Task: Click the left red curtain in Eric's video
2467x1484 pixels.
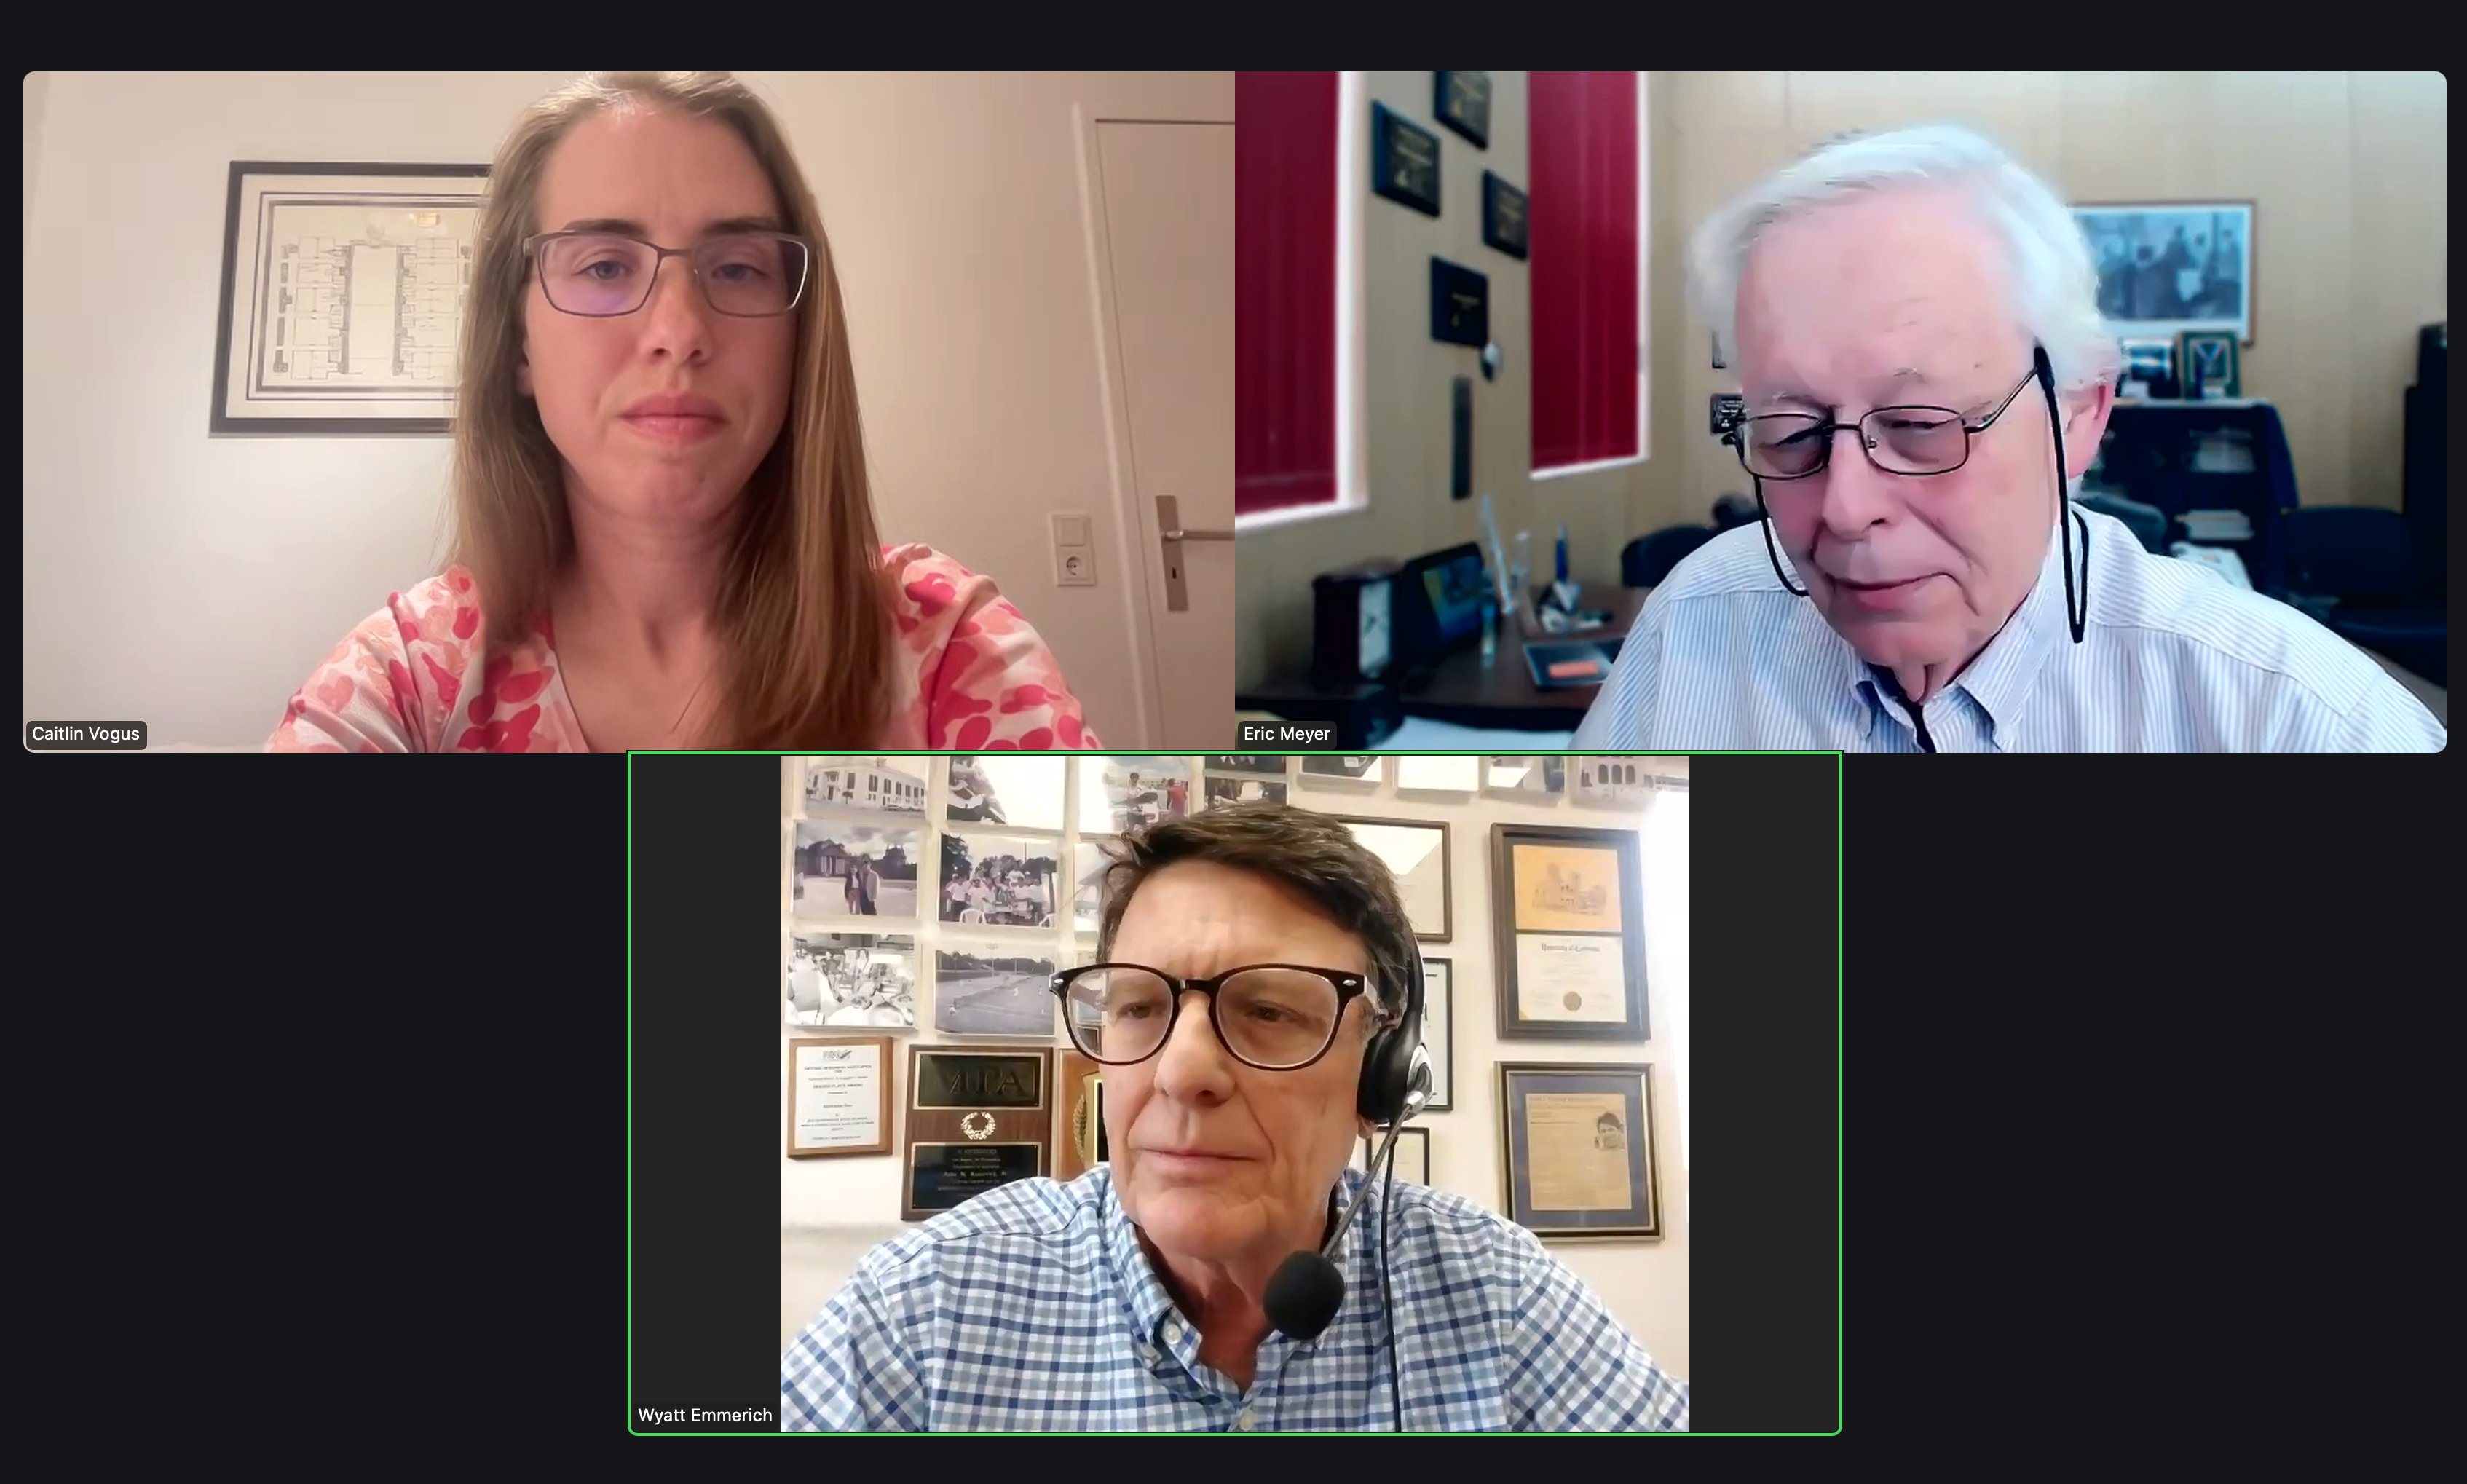Action: [1287, 290]
